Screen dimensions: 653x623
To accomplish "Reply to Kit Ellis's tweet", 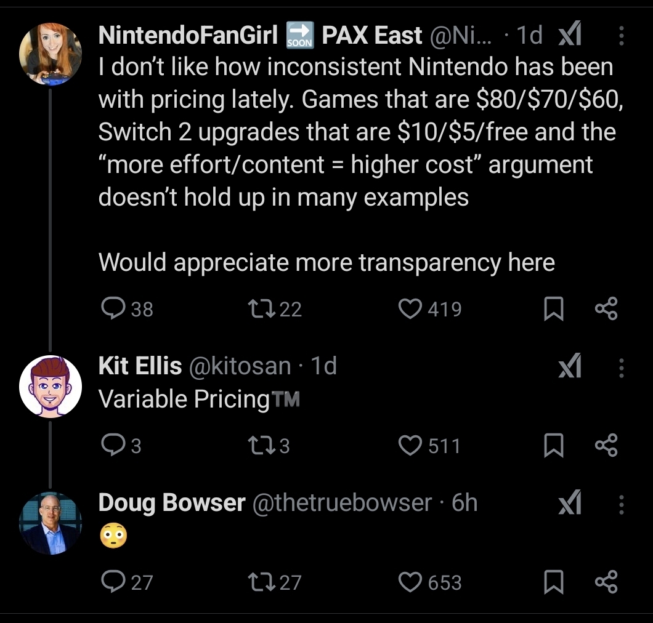I will tap(113, 445).
